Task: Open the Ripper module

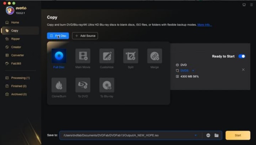Action: pyautogui.click(x=20, y=39)
